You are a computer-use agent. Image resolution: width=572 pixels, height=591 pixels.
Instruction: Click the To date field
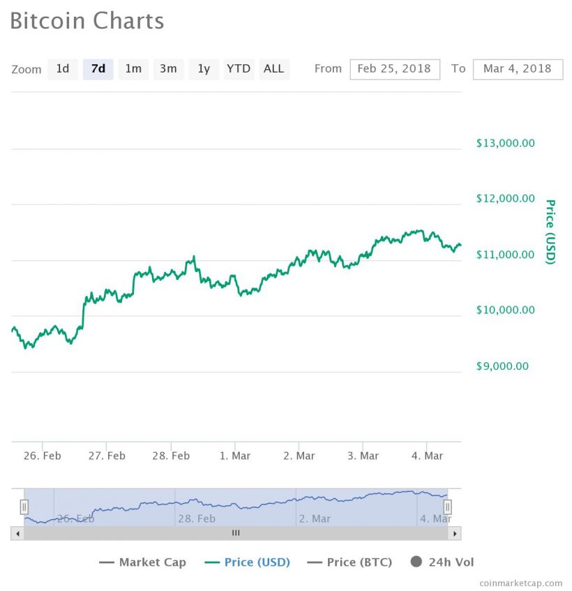(x=518, y=69)
